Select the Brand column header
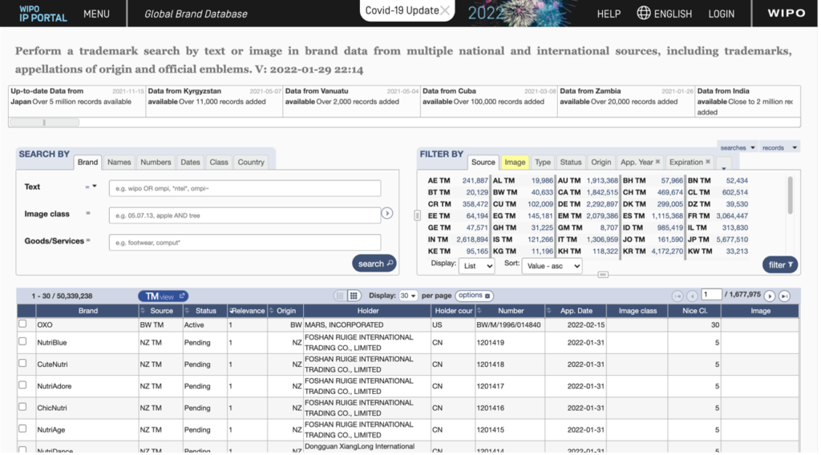This screenshot has height=455, width=821. tap(88, 311)
